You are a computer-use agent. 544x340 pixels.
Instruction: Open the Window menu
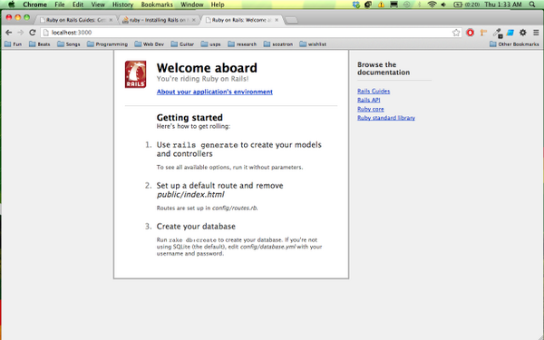click(x=192, y=5)
